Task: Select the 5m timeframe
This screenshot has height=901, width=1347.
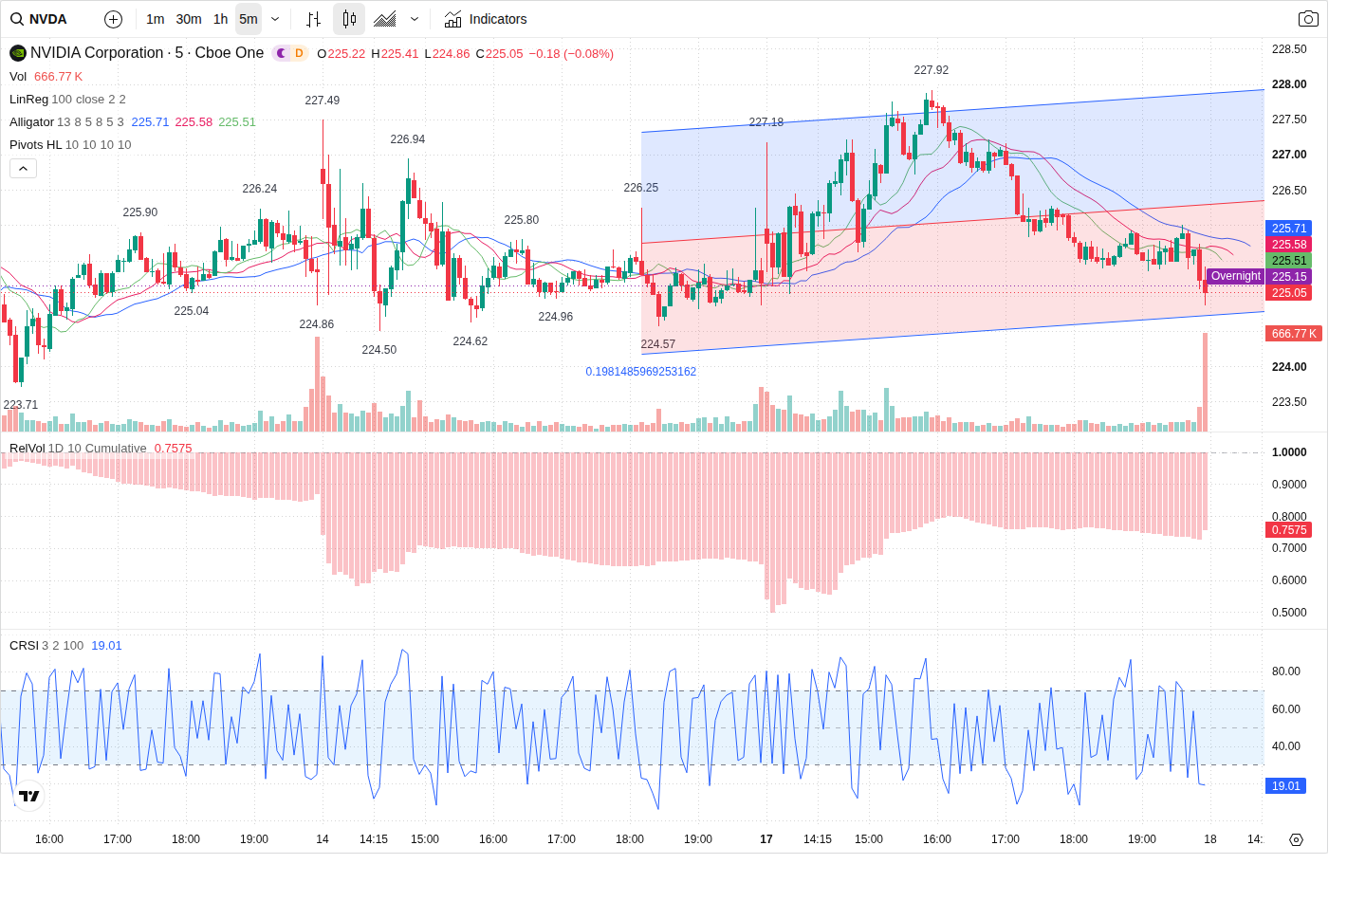Action: click(249, 19)
